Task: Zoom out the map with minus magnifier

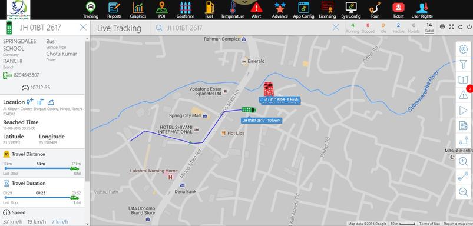Action: pos(463,192)
